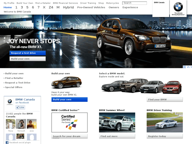Open Jose's Facebook profile photo

[x=32, y=124]
